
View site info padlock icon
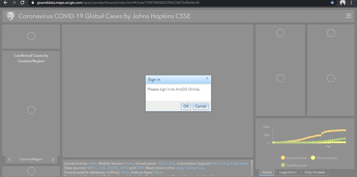coord(33,3)
